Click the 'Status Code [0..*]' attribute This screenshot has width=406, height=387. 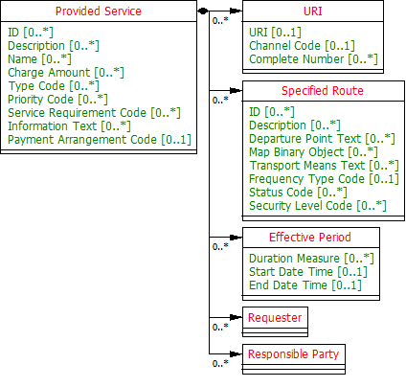(x=298, y=193)
